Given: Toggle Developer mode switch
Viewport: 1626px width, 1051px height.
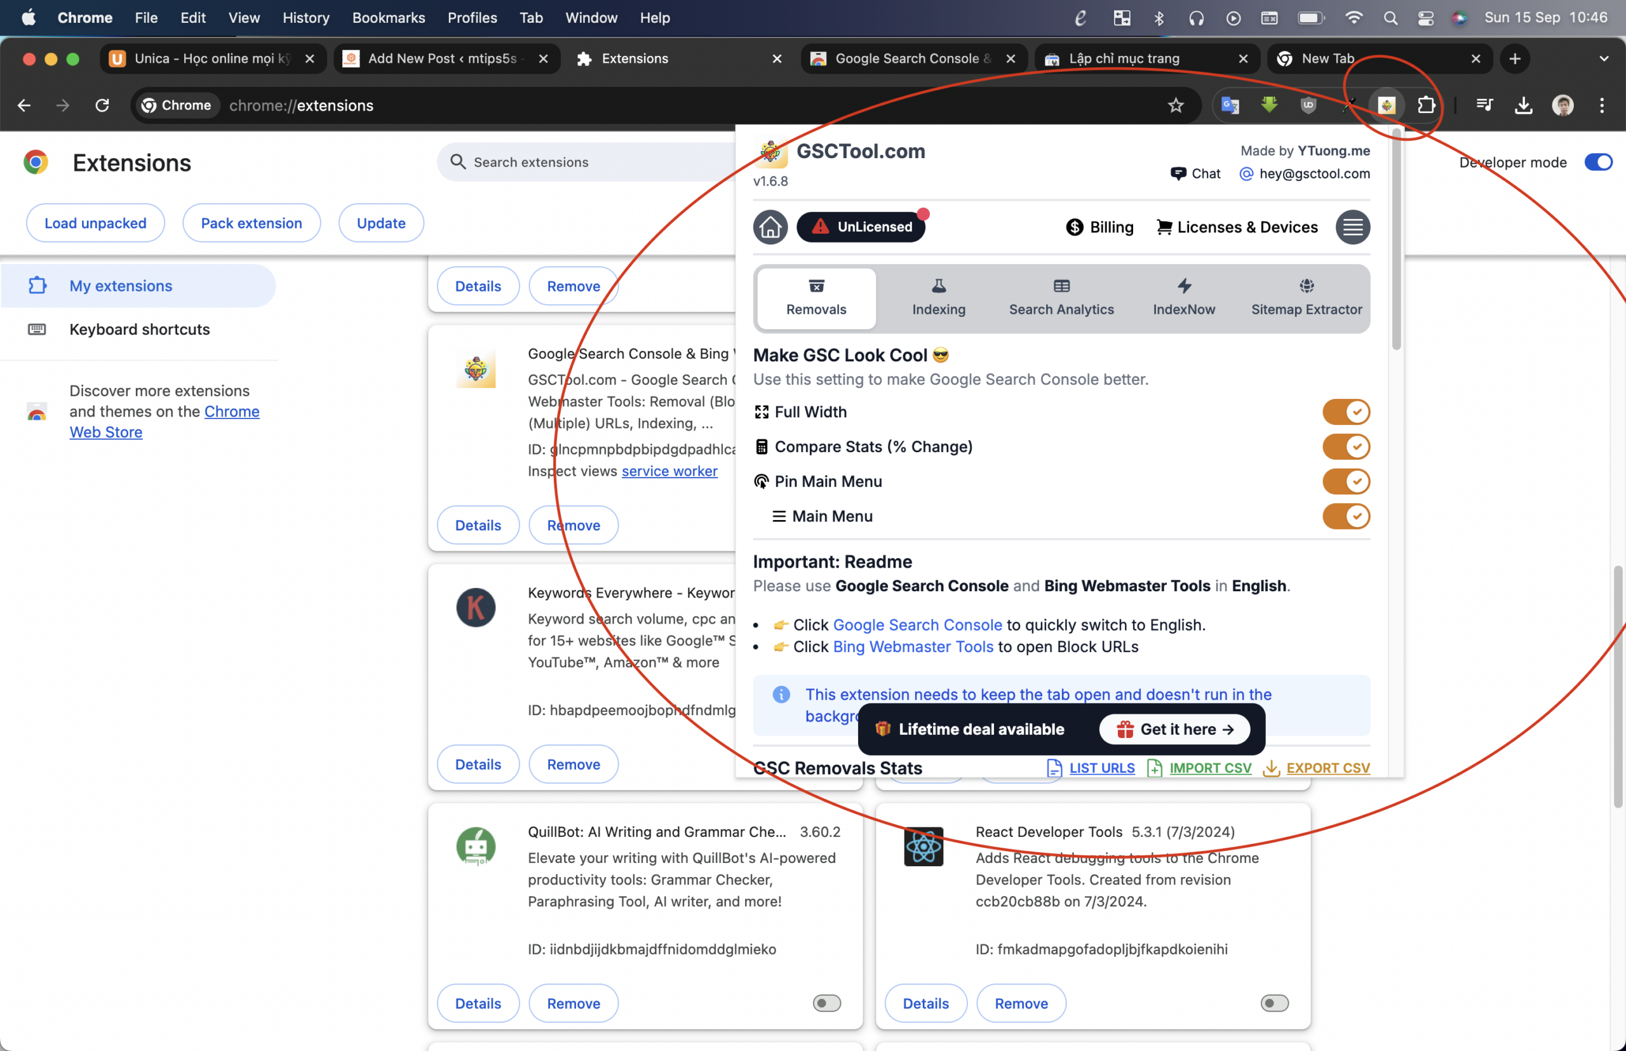Looking at the screenshot, I should (x=1598, y=163).
